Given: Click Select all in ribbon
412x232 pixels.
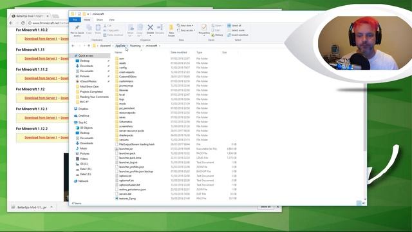Looking at the screenshot, I should (234, 26).
